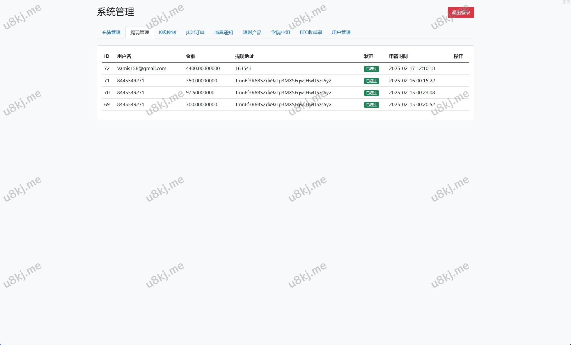Click withdrawal address 163543
Viewport: 571px width, 345px height.
243,68
